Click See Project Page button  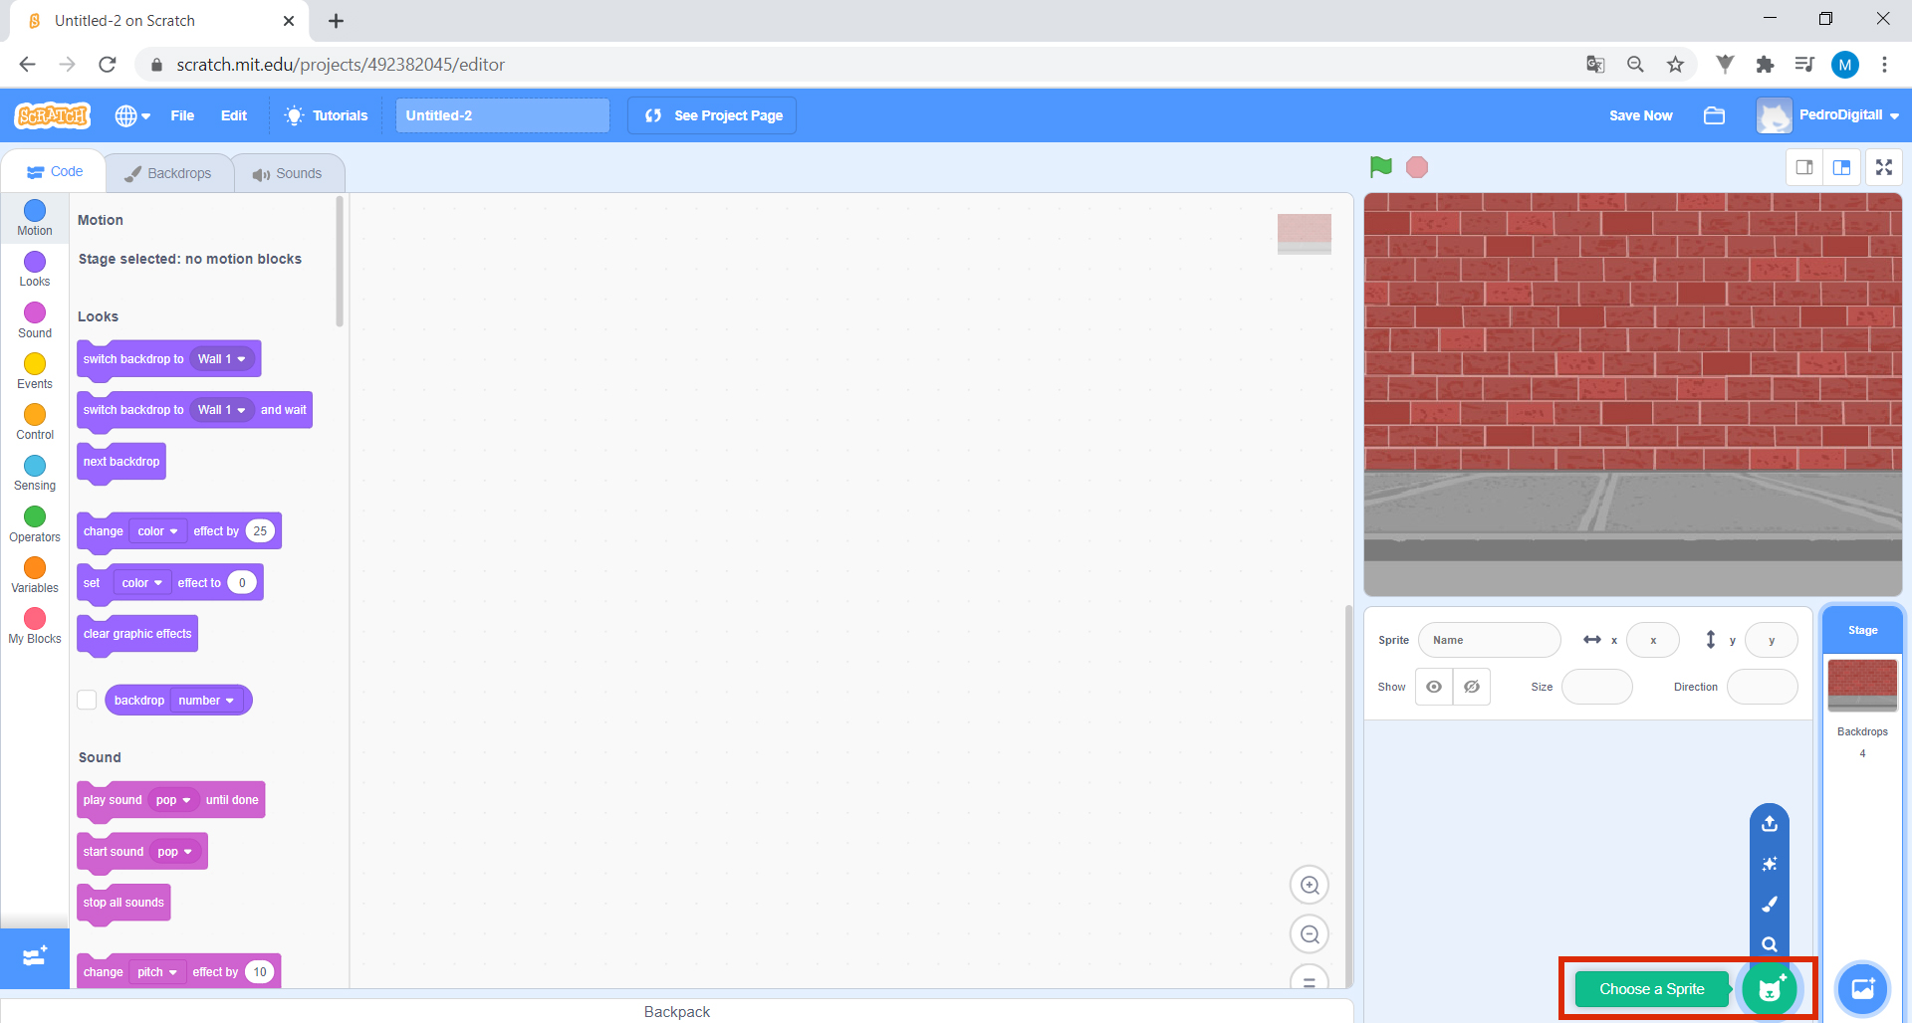pos(712,115)
